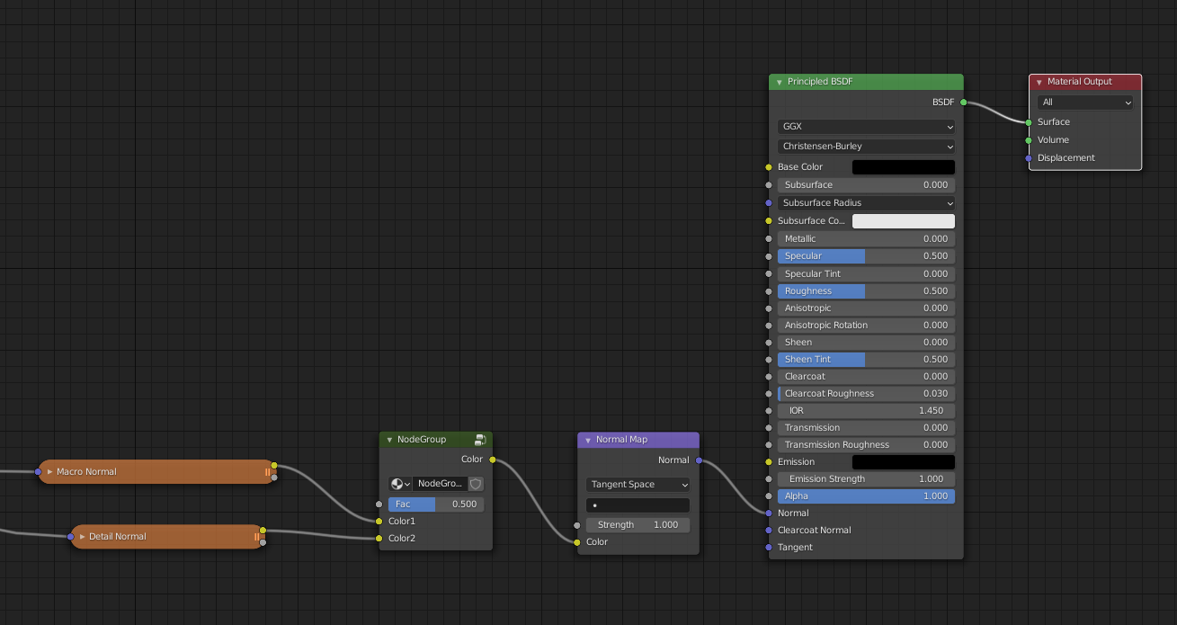Click the Volume input socket
1177x625 pixels.
coord(1029,140)
